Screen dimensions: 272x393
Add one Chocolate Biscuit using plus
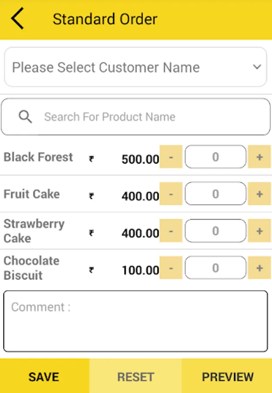click(259, 268)
